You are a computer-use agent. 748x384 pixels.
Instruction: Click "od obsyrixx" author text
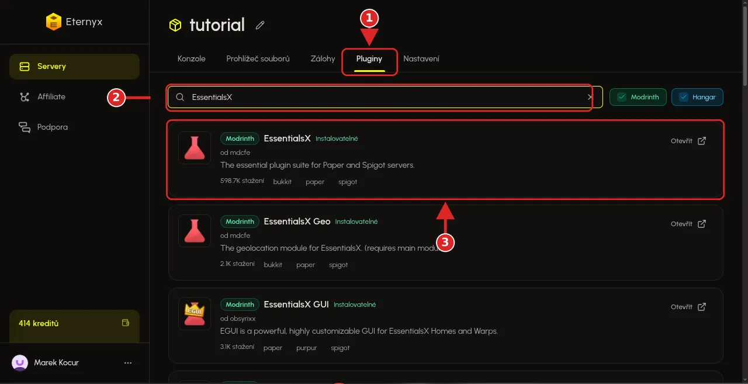pyautogui.click(x=238, y=319)
